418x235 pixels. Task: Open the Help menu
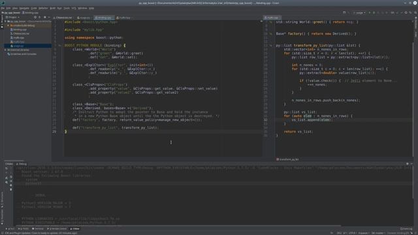(x=91, y=8)
